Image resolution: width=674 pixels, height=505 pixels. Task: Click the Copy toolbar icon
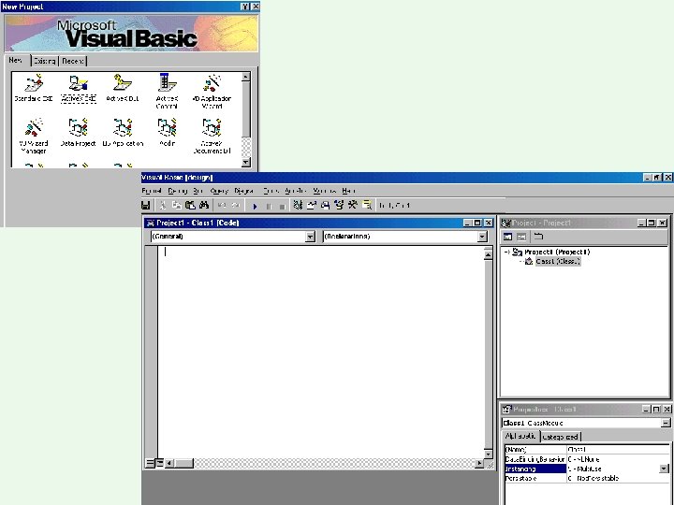tap(177, 205)
